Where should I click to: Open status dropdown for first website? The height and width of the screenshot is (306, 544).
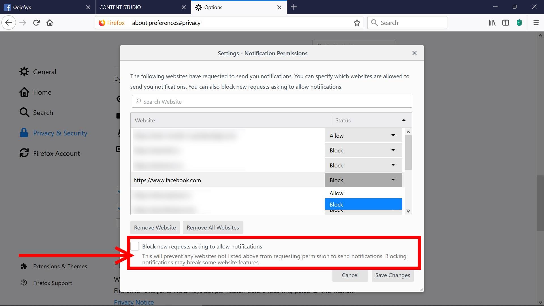[x=363, y=135]
